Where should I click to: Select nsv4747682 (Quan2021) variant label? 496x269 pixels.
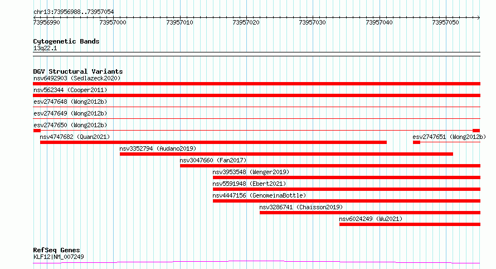coord(75,137)
